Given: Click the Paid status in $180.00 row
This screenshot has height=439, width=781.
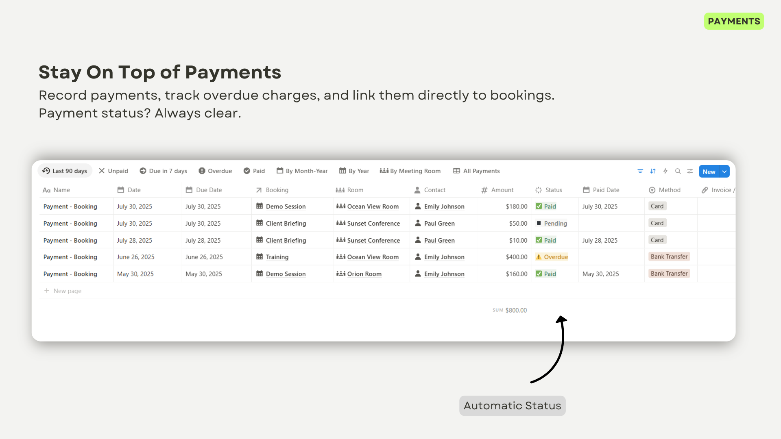Looking at the screenshot, I should (x=546, y=206).
